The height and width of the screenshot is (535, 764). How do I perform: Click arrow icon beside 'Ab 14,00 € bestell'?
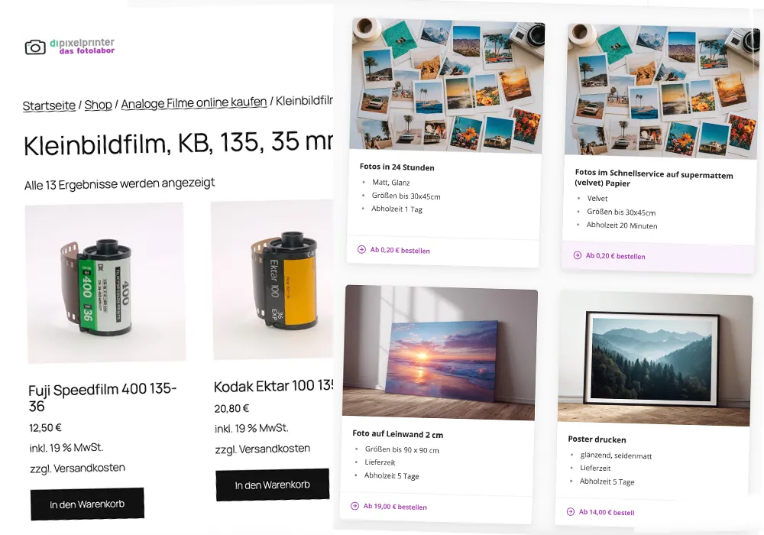coord(571,511)
